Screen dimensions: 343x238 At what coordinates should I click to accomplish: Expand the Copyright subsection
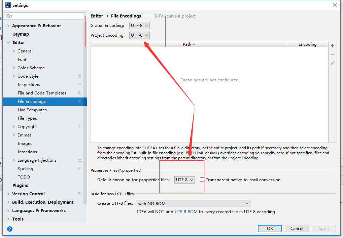tap(13, 126)
